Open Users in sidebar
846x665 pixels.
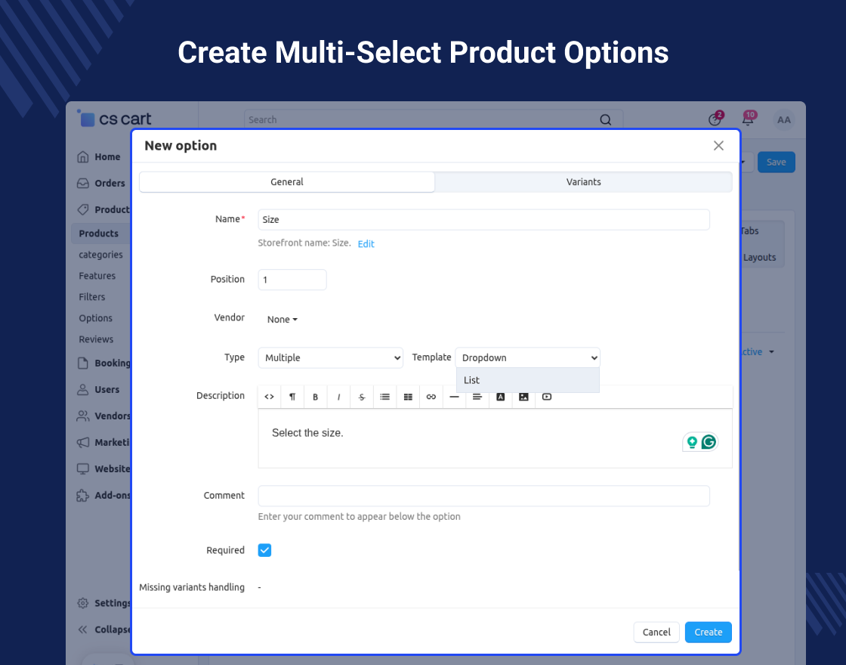tap(100, 389)
